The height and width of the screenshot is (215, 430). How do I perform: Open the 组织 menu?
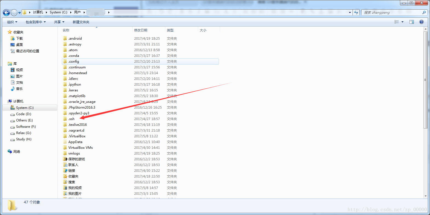tap(12, 22)
